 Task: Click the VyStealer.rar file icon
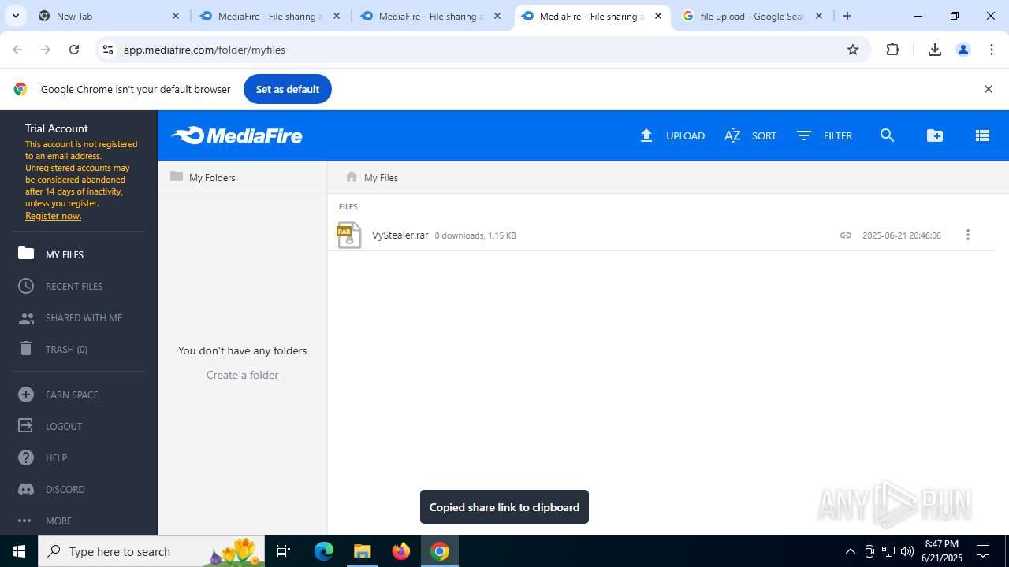[348, 235]
